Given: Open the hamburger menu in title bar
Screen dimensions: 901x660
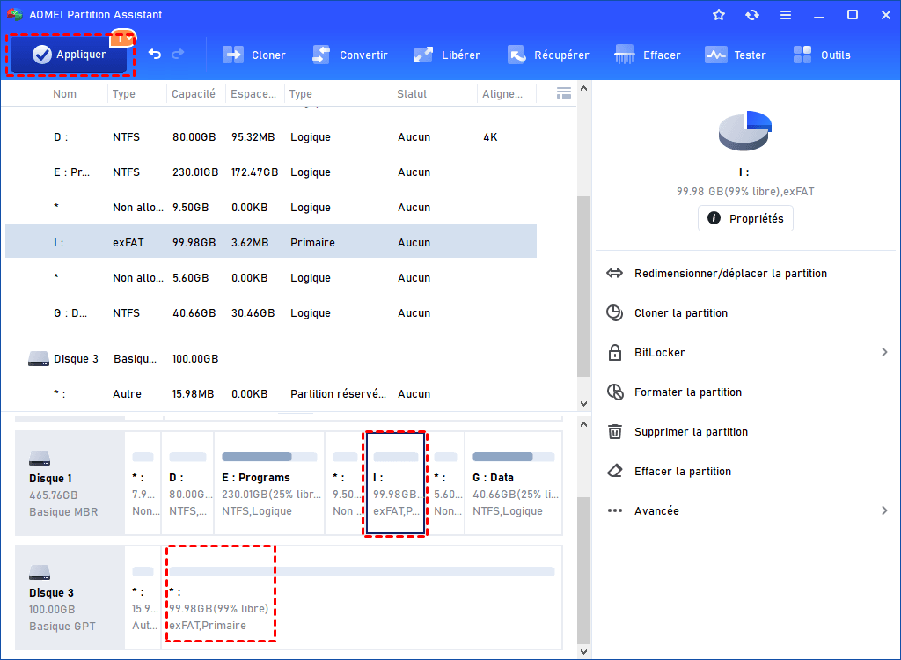Looking at the screenshot, I should point(786,14).
